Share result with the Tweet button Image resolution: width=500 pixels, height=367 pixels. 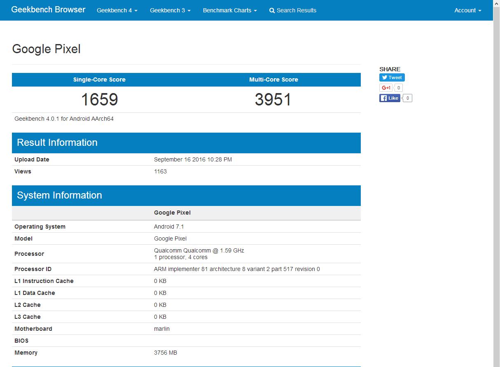pyautogui.click(x=392, y=77)
